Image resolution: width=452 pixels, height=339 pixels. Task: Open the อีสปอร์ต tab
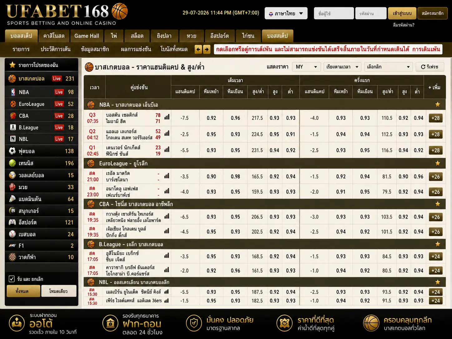(x=219, y=36)
